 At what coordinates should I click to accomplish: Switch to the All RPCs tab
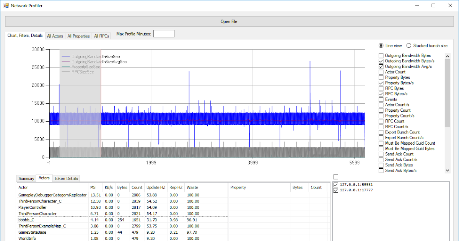point(101,36)
